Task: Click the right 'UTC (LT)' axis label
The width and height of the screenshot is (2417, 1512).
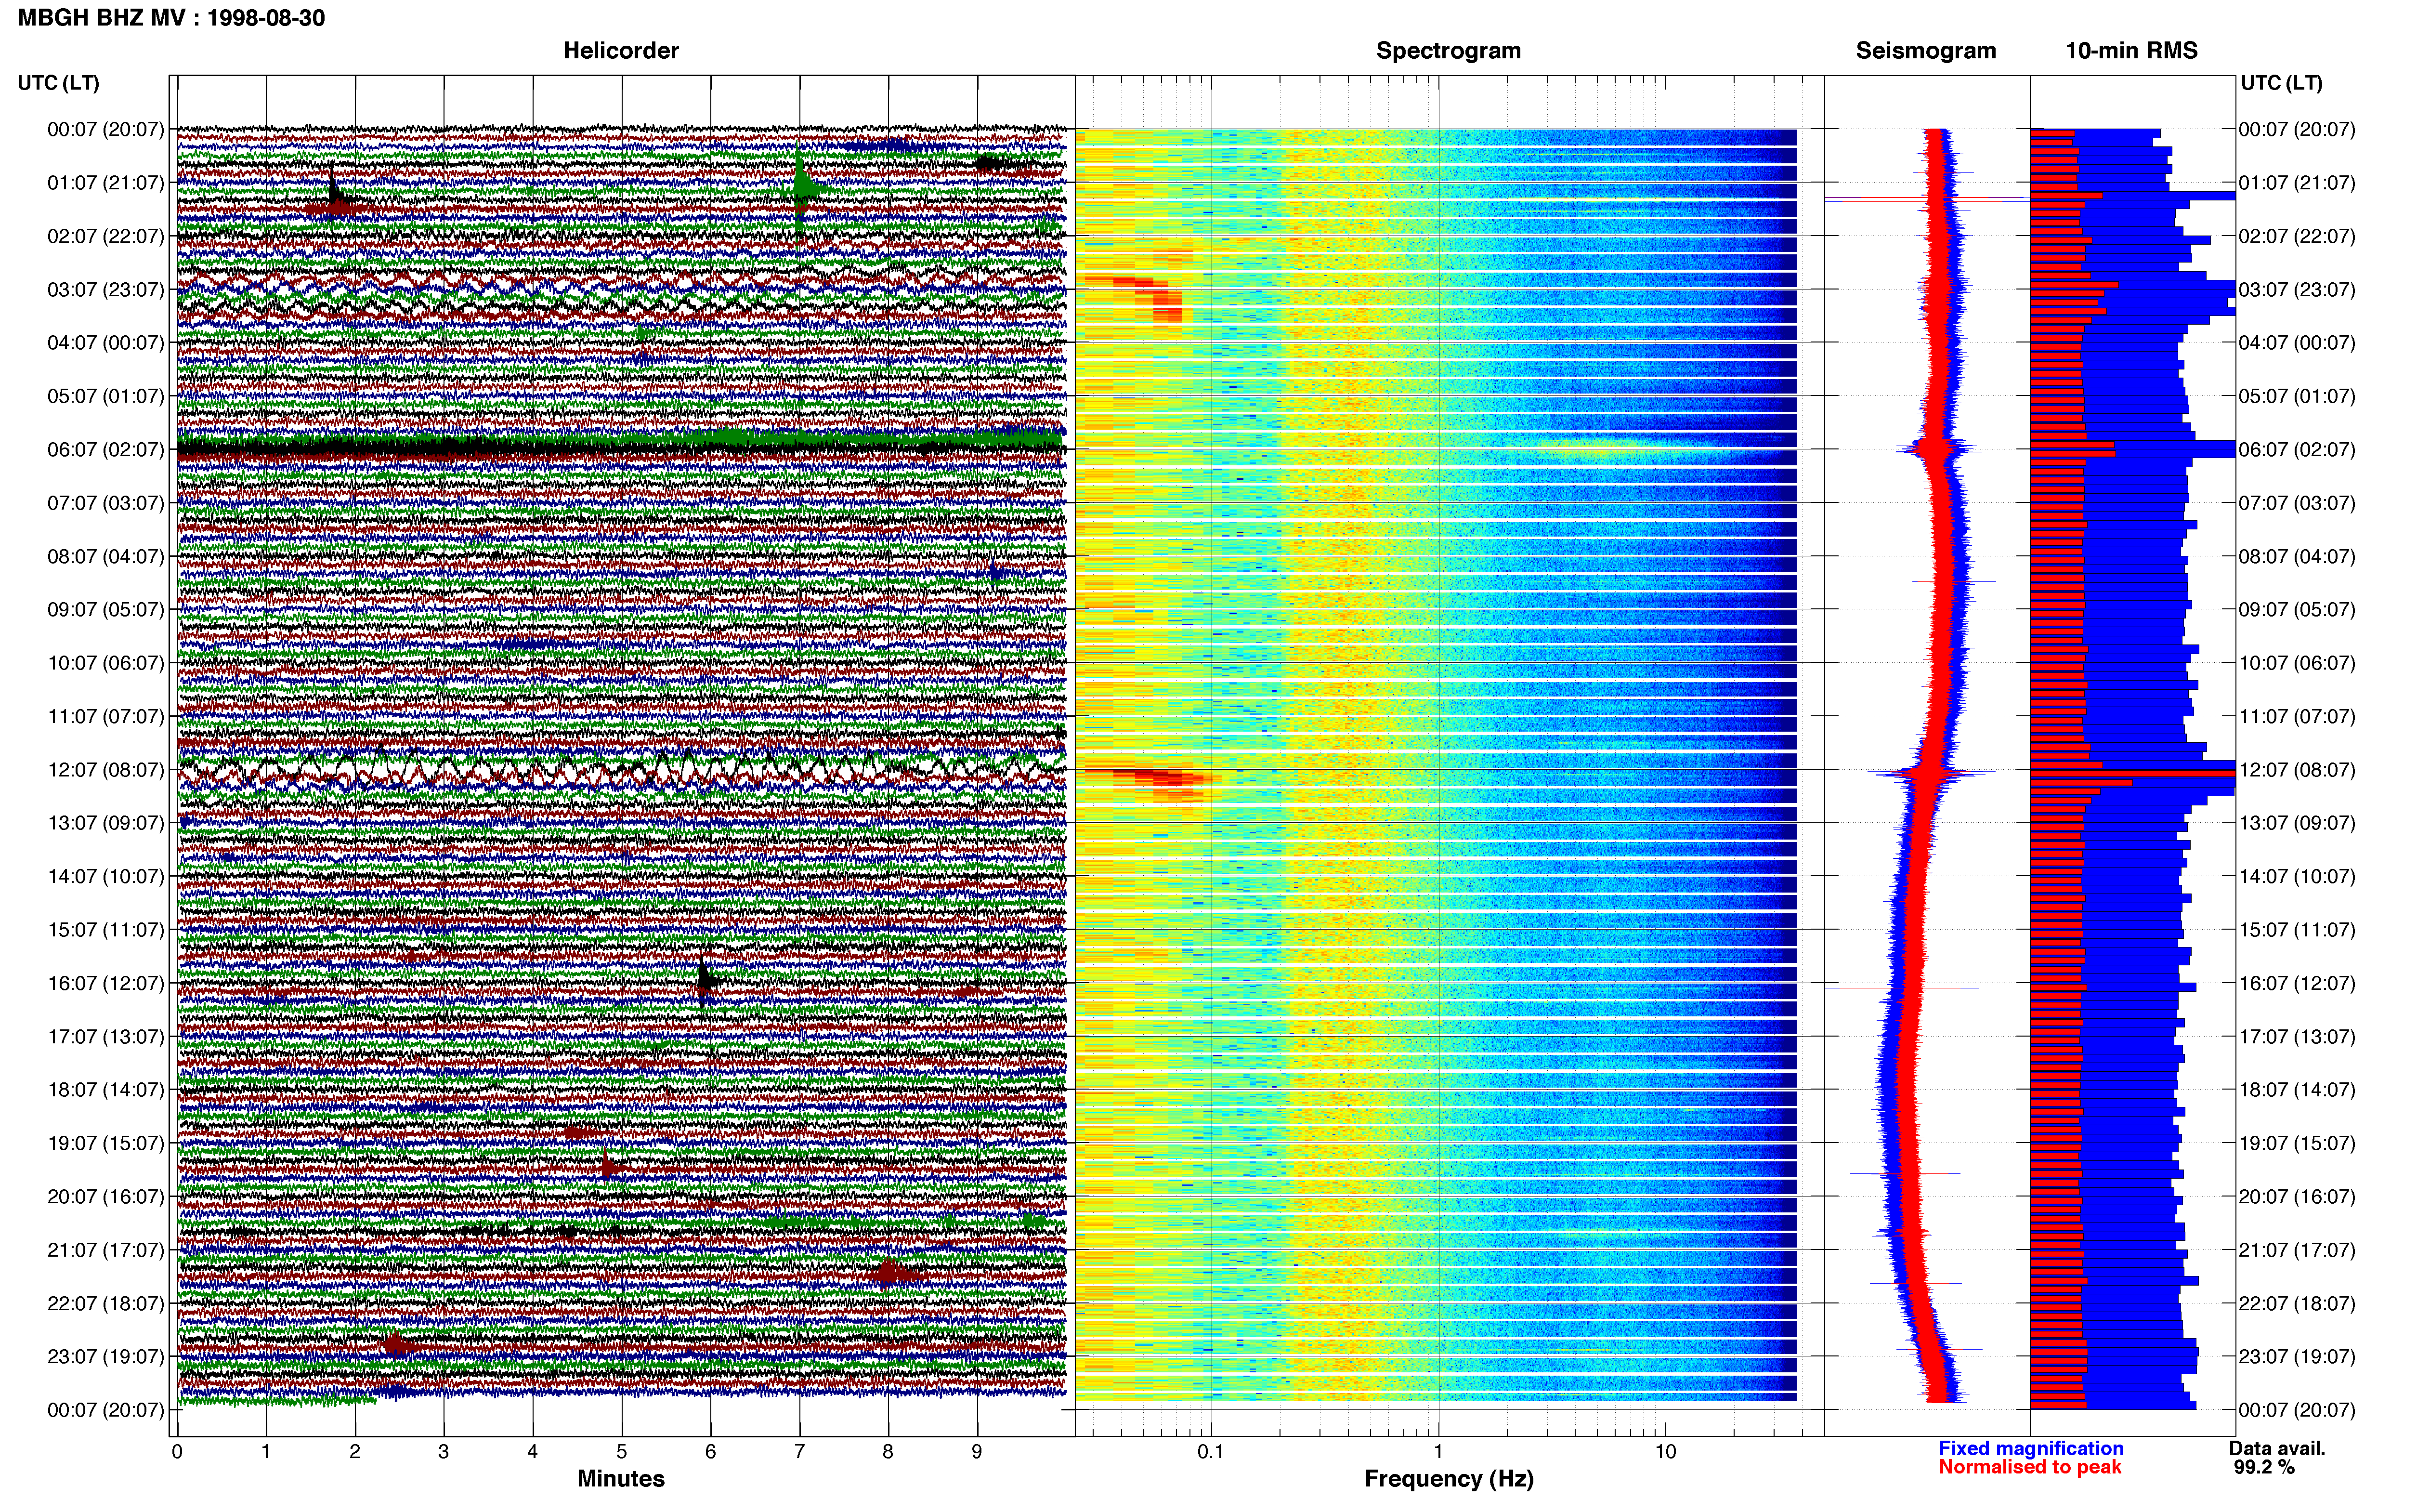Action: 2281,83
